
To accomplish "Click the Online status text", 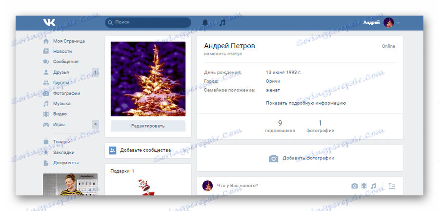I will [388, 46].
